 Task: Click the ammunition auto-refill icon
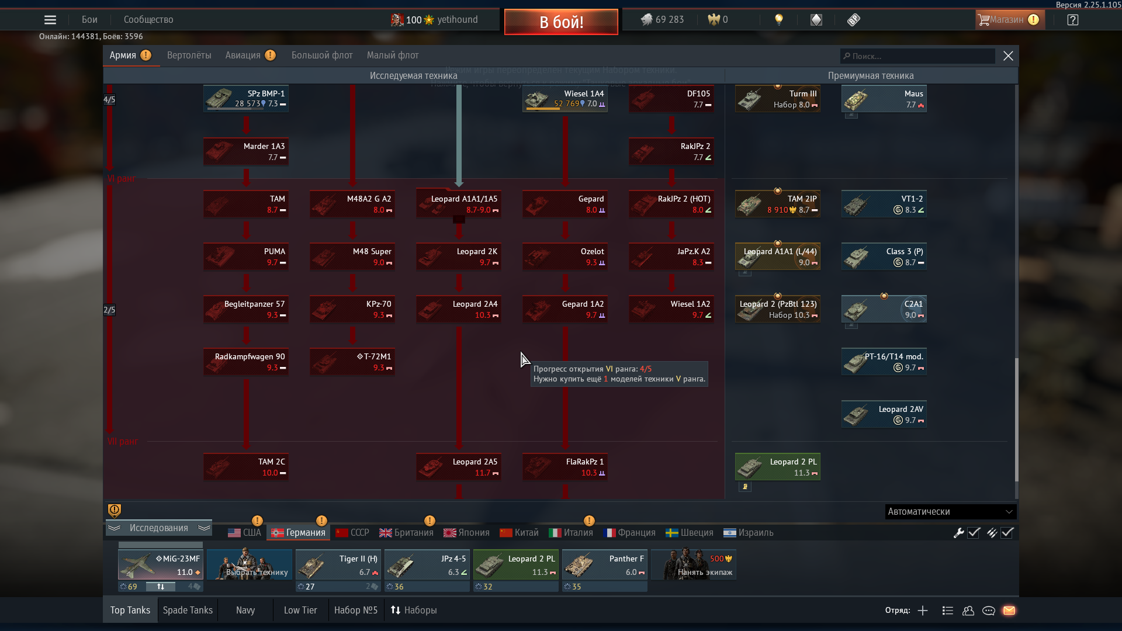(992, 533)
